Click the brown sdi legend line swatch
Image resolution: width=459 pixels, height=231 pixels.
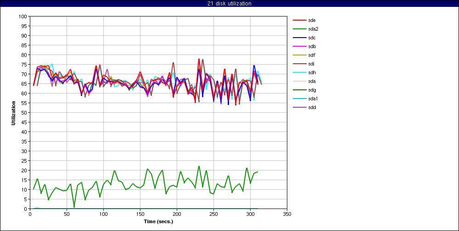(299, 64)
